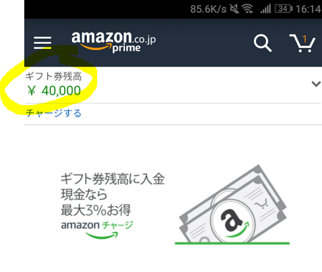Tap the ギフト券残高に入金 banner text

113,179
